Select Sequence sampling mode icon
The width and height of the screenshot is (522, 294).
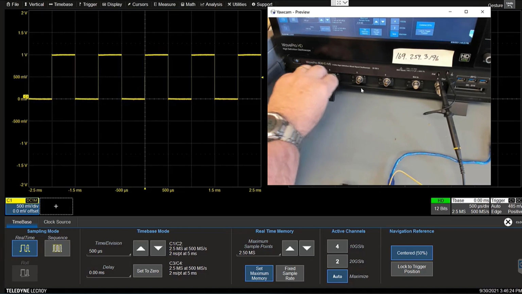[57, 248]
